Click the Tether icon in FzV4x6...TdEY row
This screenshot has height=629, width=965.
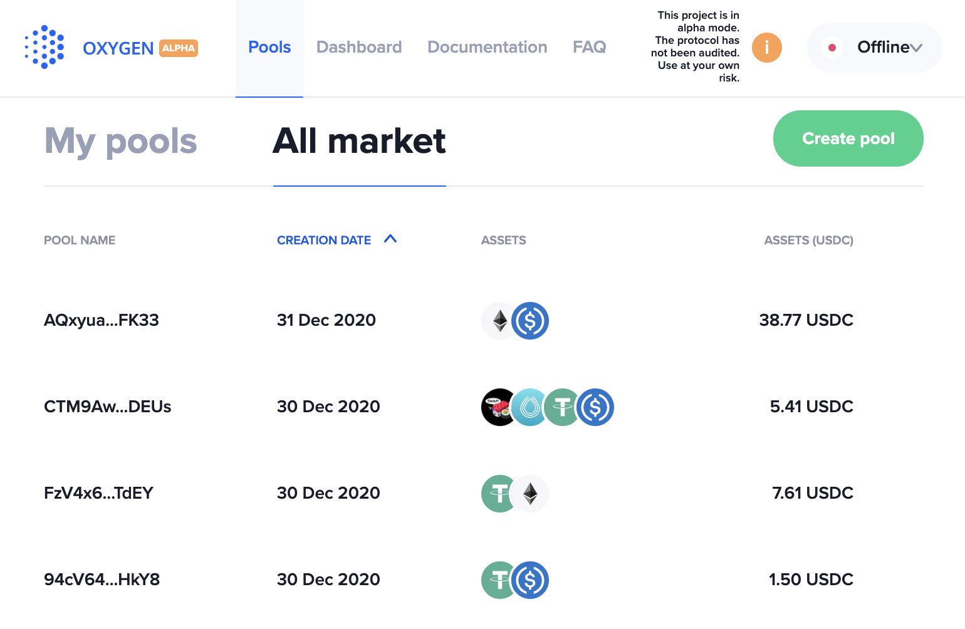click(499, 494)
